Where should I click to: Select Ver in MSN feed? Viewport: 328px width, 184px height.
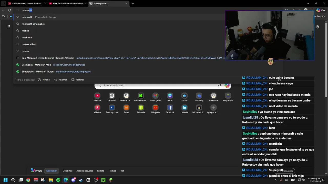click(122, 171)
